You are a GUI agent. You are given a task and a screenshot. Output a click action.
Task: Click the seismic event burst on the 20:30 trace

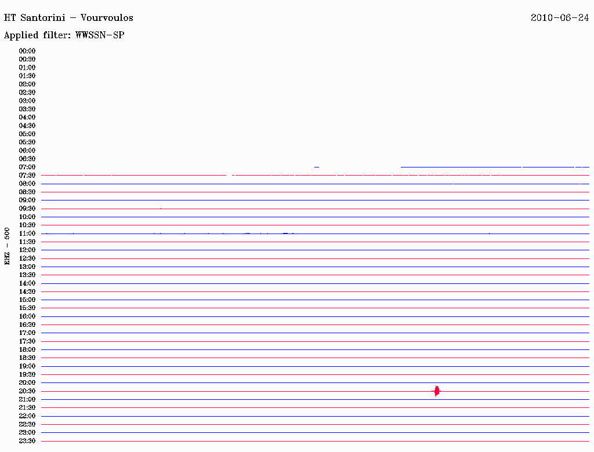436,391
